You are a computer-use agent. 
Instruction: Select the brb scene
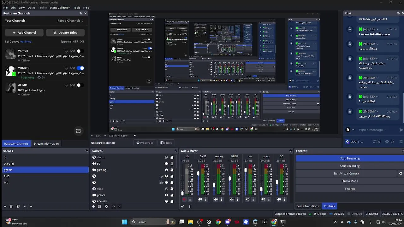[45, 183]
